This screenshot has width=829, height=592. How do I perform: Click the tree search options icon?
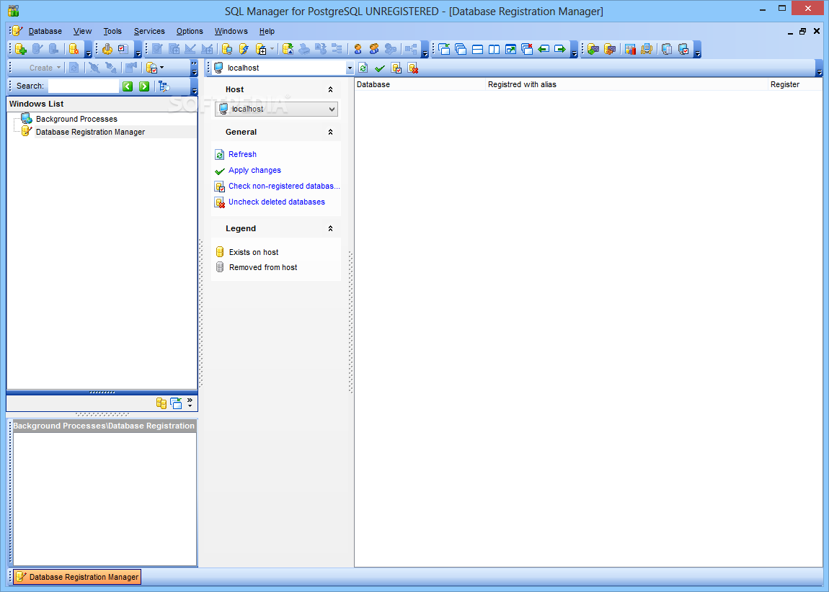click(x=164, y=86)
